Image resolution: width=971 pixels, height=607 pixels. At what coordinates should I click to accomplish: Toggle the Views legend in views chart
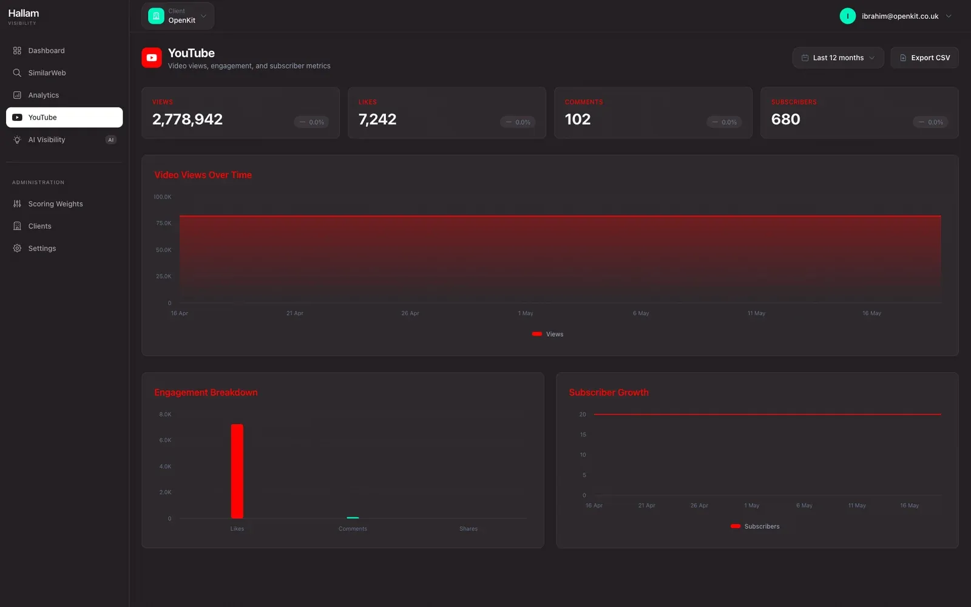click(x=548, y=334)
